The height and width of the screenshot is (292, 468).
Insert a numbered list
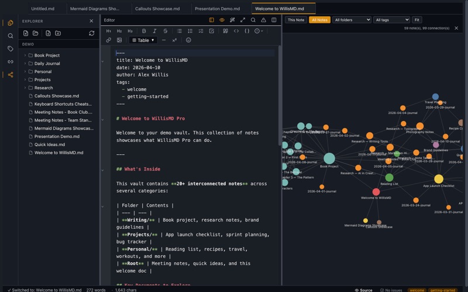point(190,31)
